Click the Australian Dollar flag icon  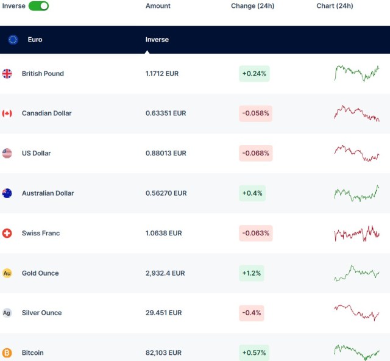pos(7,193)
